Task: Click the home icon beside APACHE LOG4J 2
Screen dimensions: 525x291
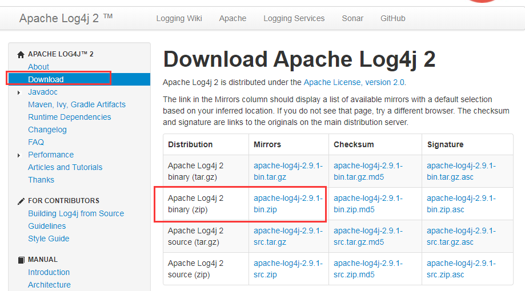Action: (21, 55)
